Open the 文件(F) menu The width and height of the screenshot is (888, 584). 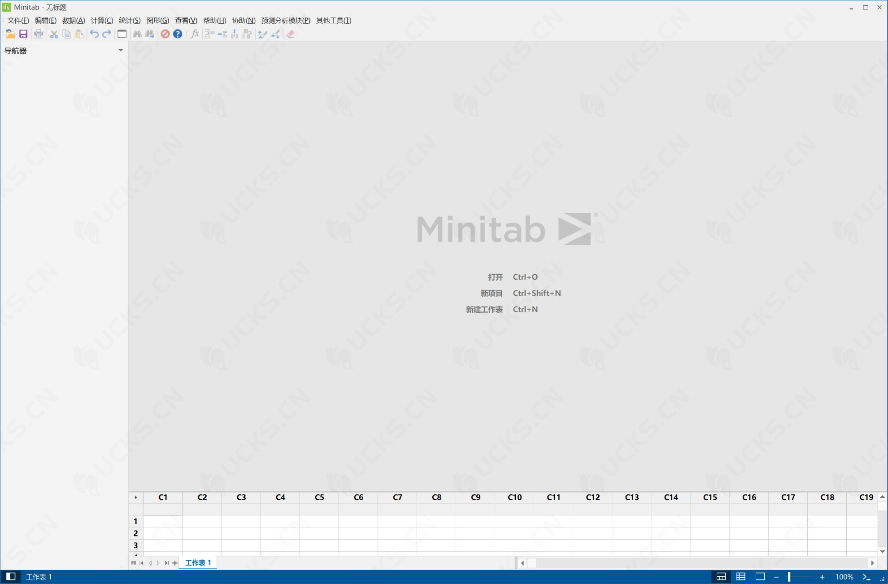[18, 21]
